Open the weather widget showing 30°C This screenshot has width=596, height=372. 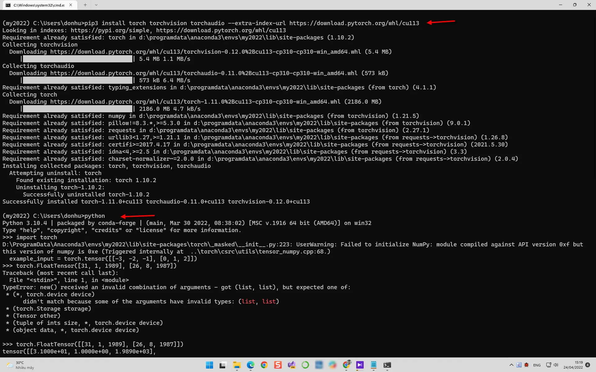click(x=20, y=365)
